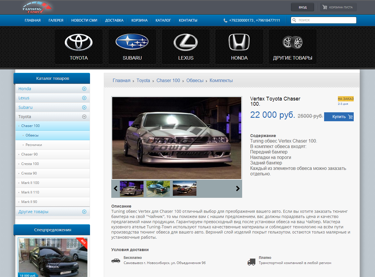Click the car pickup delivery icon

tap(116, 261)
